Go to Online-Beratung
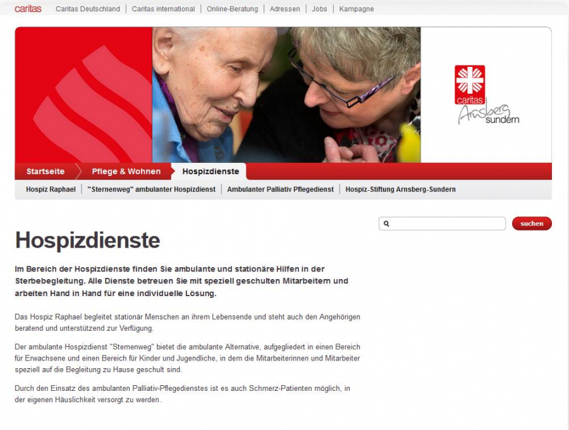Image resolution: width=569 pixels, height=430 pixels. click(x=232, y=9)
